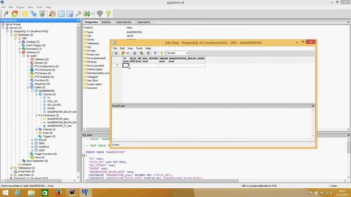Click Refresh icon in Edit Data toolbar
This screenshot has width=351, height=197.
coord(123,53)
